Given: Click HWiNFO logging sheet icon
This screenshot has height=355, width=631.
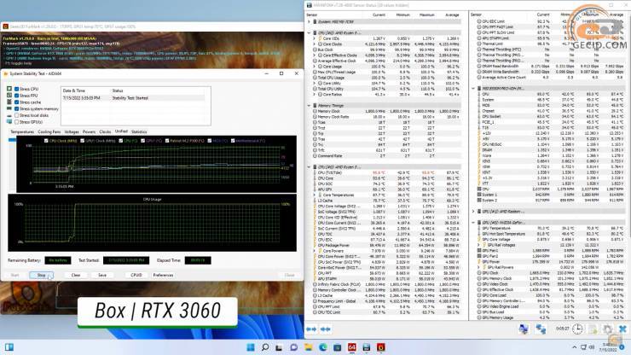Looking at the screenshot, I should pyautogui.click(x=593, y=329).
